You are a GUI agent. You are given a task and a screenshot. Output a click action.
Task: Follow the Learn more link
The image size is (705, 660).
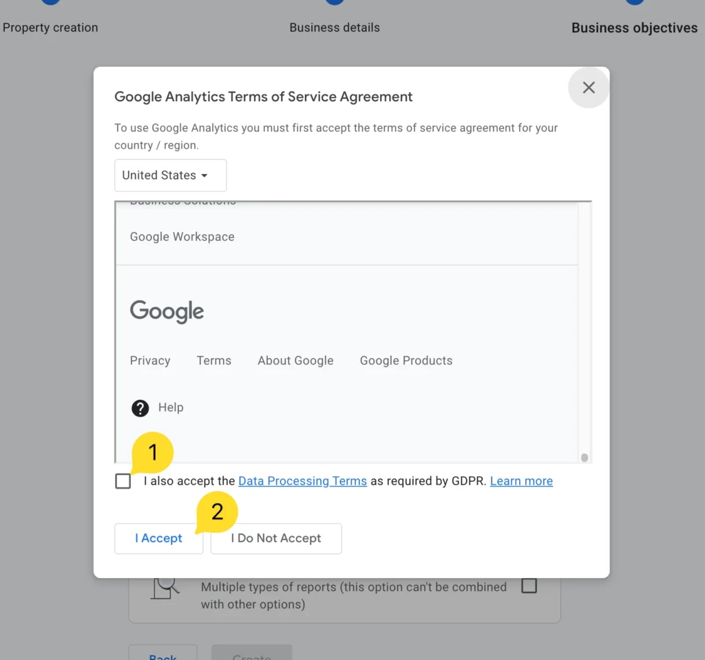tap(521, 481)
